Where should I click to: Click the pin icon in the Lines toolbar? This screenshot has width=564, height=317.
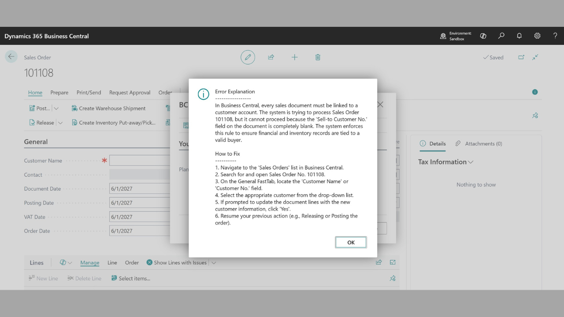[393, 278]
